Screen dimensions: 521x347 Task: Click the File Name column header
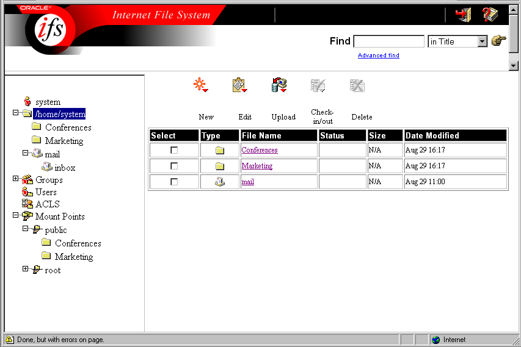pyautogui.click(x=279, y=135)
